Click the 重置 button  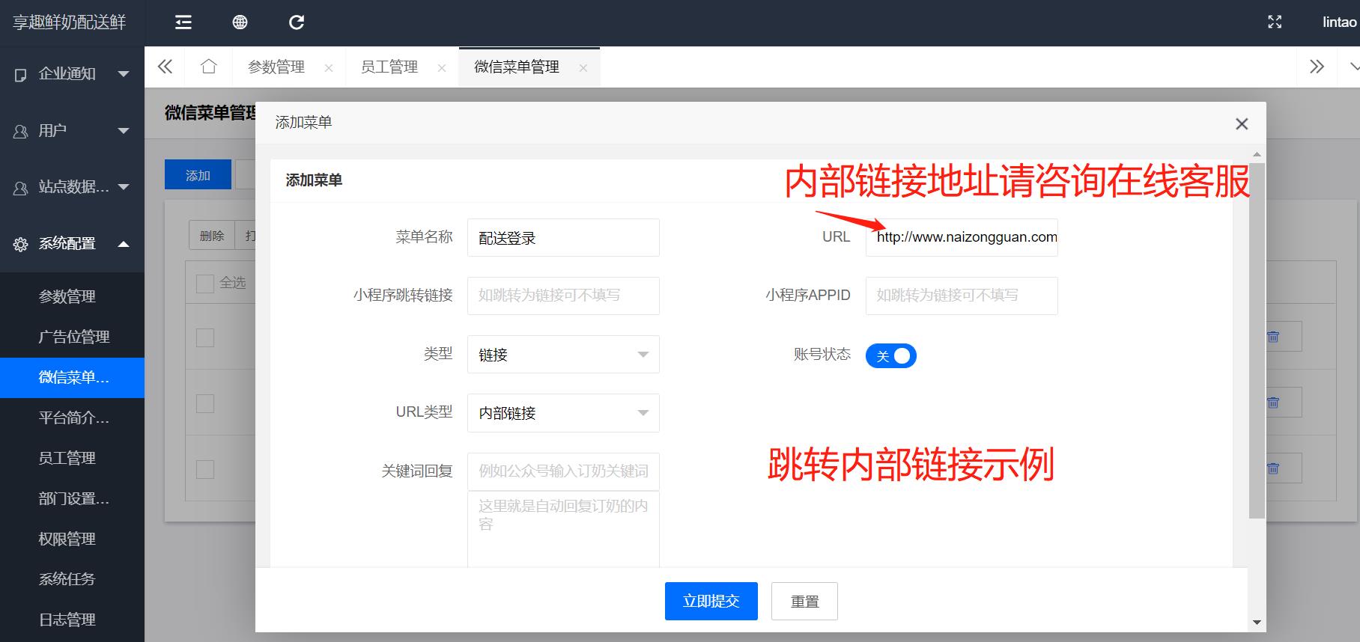coord(804,601)
